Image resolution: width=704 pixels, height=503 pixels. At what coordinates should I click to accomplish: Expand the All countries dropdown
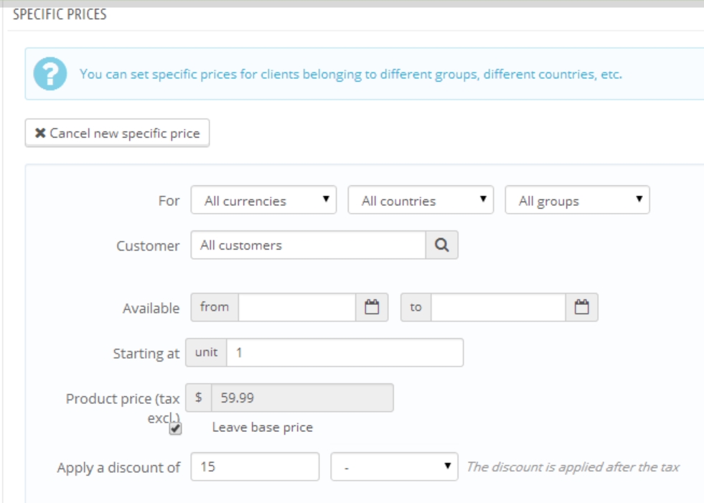point(421,201)
